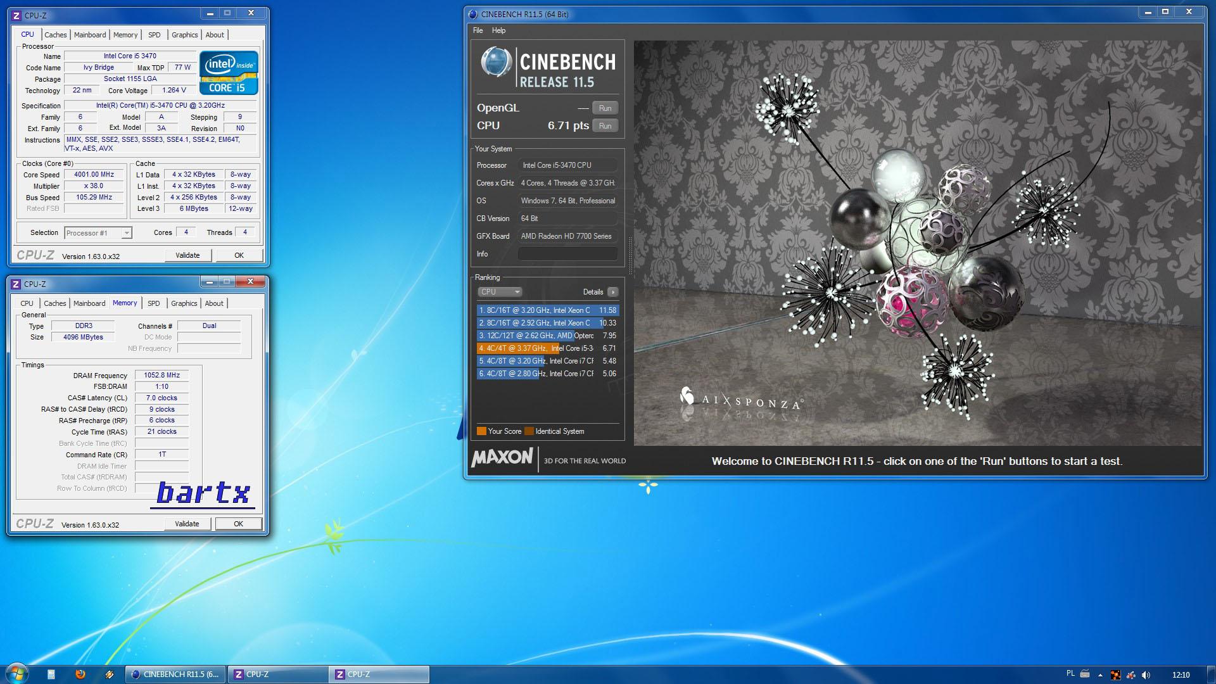This screenshot has width=1216, height=684.
Task: Select ranking row 3 AMD Opteron 7.95
Action: click(547, 336)
